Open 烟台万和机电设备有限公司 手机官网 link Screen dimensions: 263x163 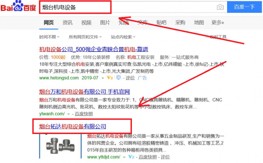(85, 92)
